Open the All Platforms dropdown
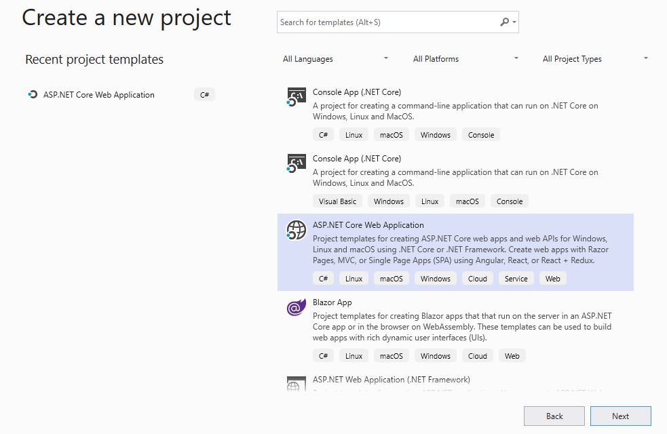The width and height of the screenshot is (667, 434). [x=465, y=59]
